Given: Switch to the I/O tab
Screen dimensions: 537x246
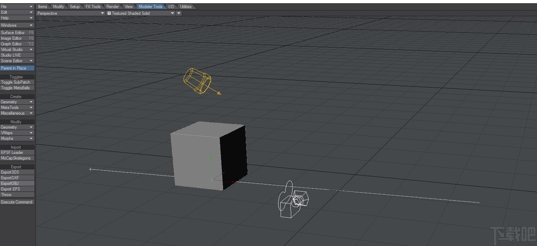Looking at the screenshot, I should tap(171, 6).
